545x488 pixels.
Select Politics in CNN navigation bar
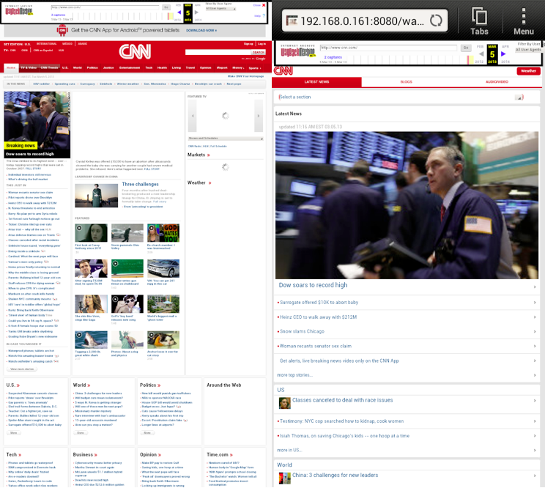click(x=92, y=67)
